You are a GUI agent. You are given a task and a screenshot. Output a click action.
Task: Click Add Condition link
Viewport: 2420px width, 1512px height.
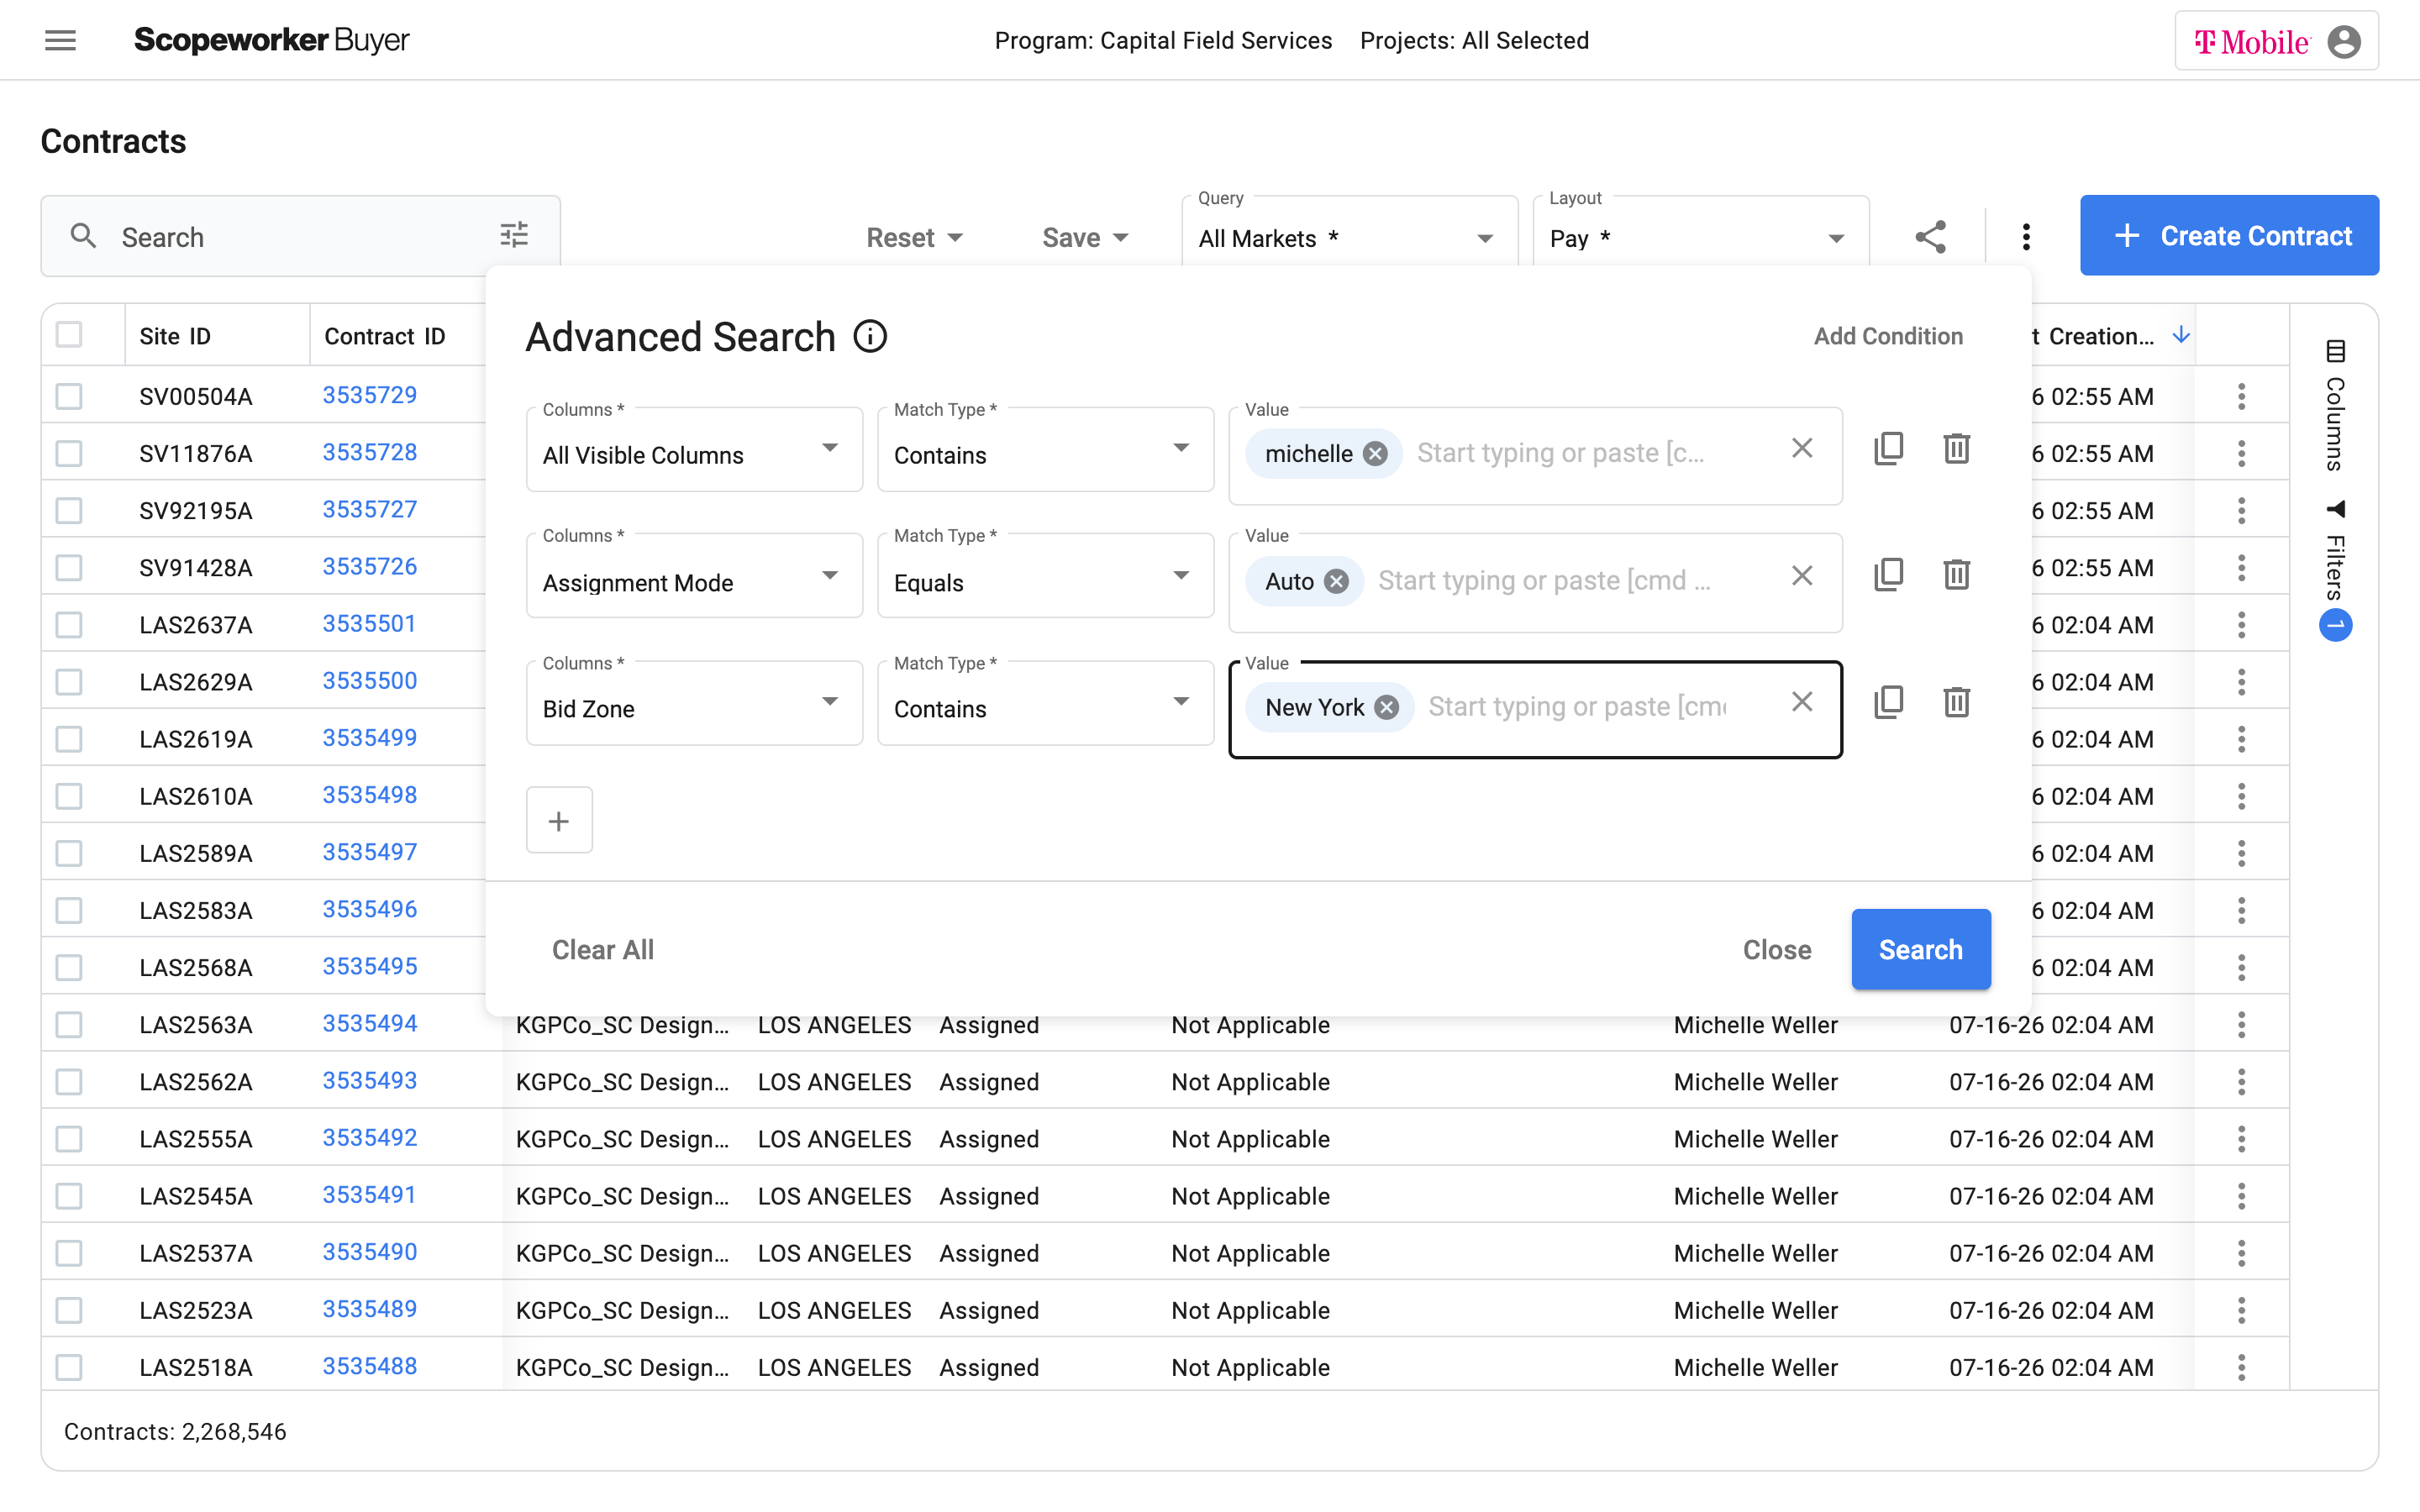pos(1888,336)
